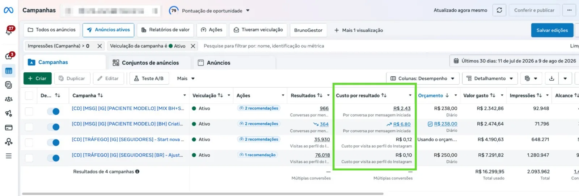Click the export download icon

551,78
